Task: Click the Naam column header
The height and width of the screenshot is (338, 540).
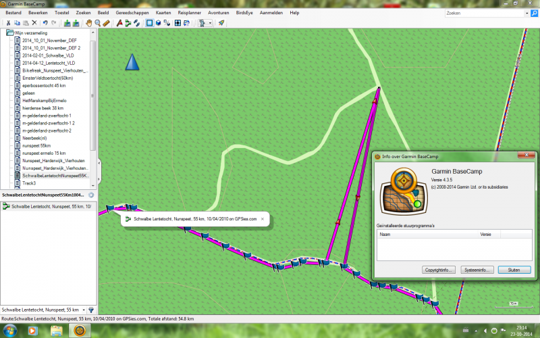Action: pyautogui.click(x=427, y=234)
